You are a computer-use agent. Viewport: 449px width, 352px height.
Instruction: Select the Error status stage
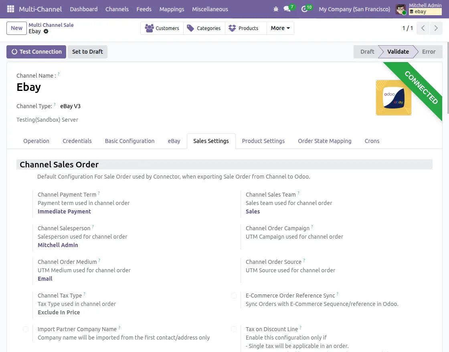pyautogui.click(x=429, y=52)
